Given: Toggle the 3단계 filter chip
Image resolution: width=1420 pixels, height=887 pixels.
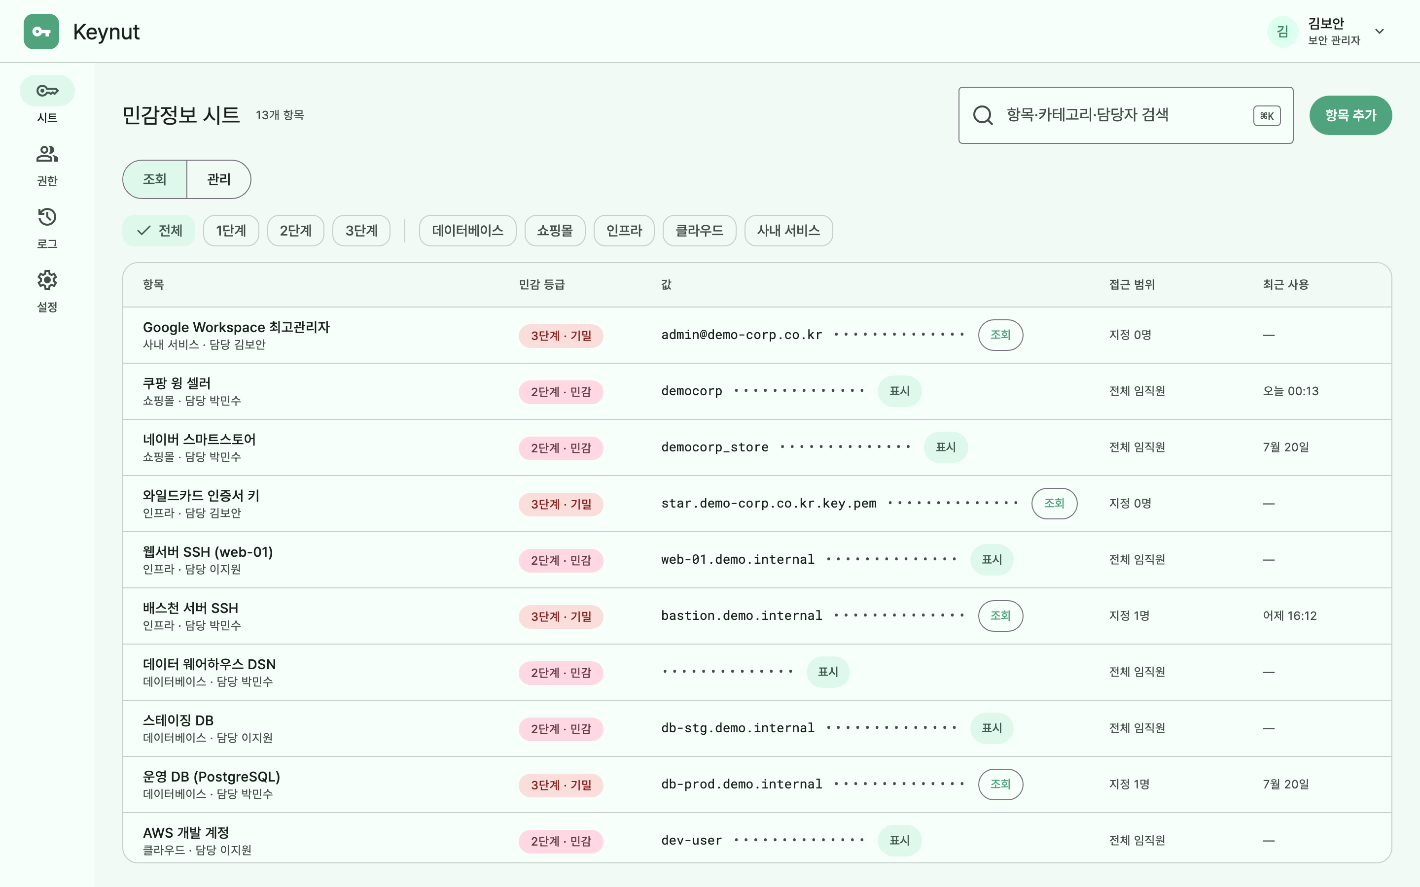Looking at the screenshot, I should (361, 231).
